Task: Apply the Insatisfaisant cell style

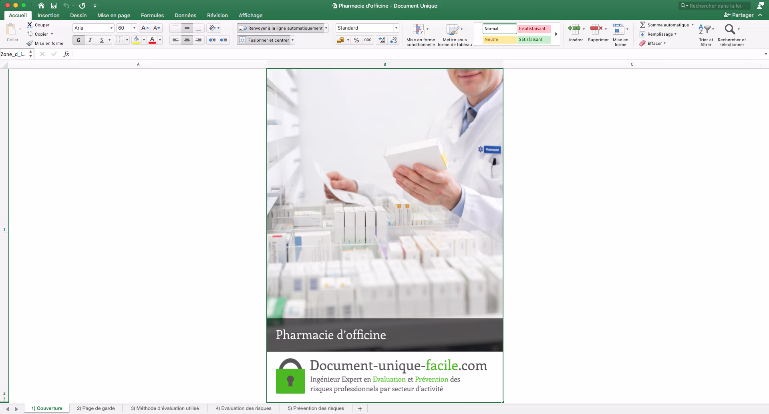Action: point(534,29)
